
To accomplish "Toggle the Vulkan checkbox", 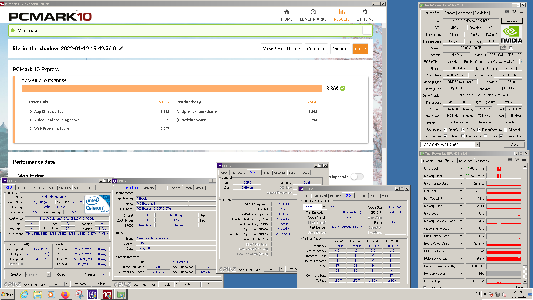I will click(445, 136).
